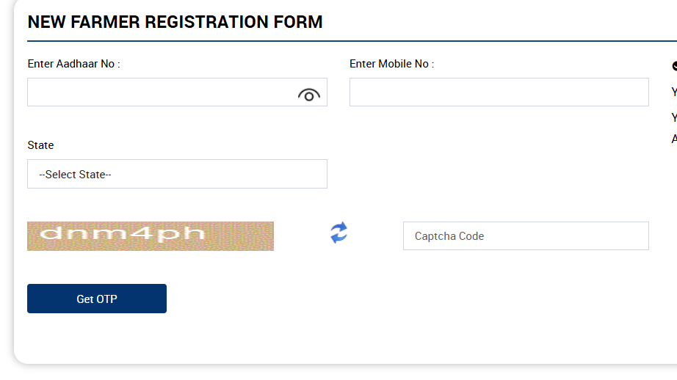Click the first cut-off "Y" text line

(674, 92)
